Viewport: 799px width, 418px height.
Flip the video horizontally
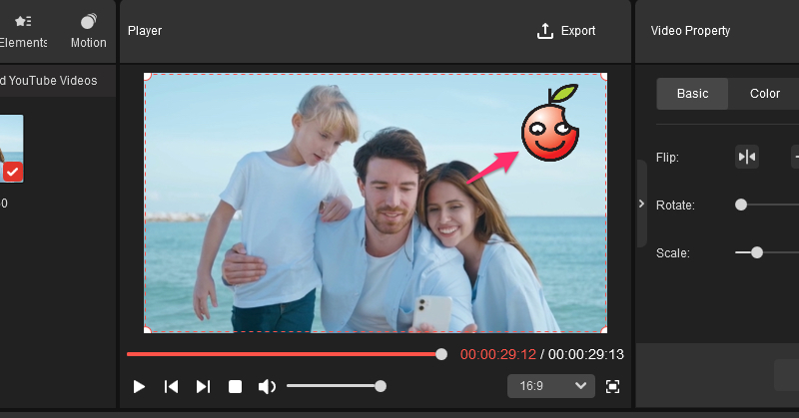747,157
